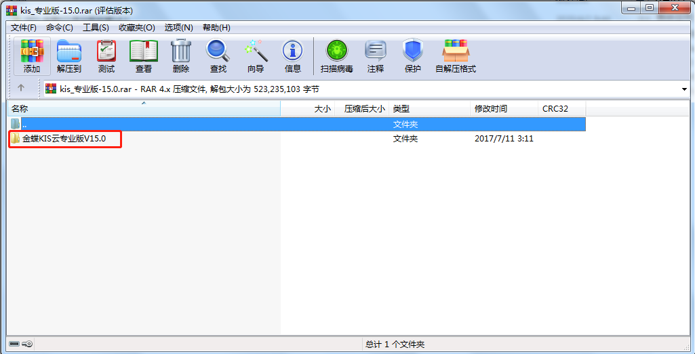Sort by 压缩后大小 column header
Viewport: 695px width, 354px height.
tap(361, 108)
